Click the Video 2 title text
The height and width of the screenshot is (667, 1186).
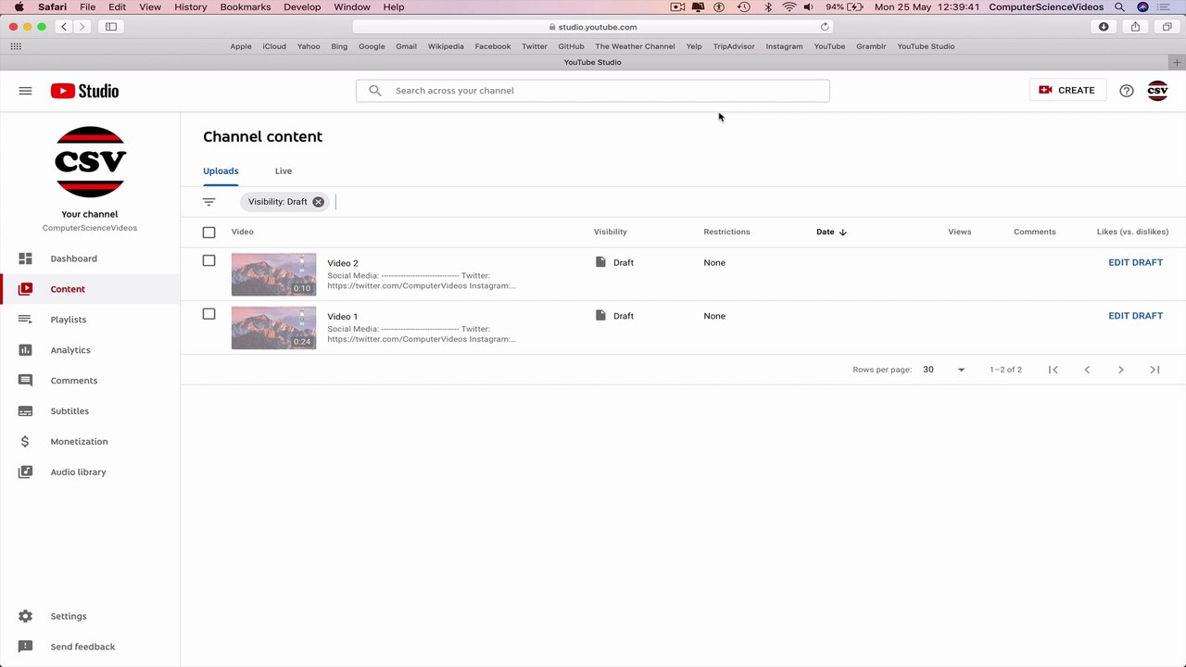pos(343,263)
